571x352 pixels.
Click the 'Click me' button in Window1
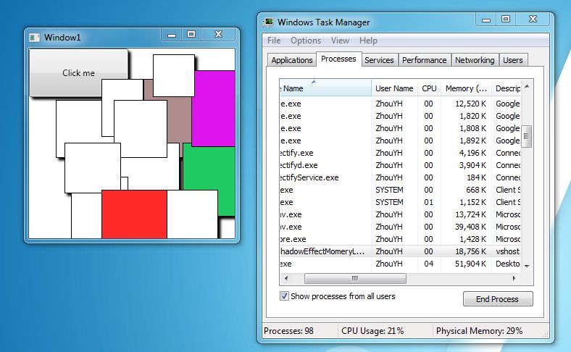point(79,73)
